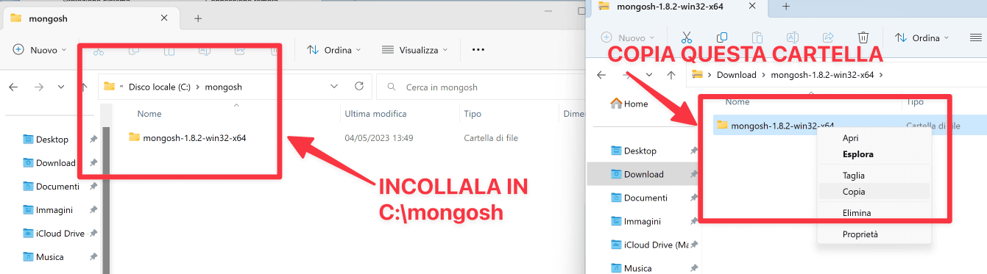
Task: Open the Visualizza dropdown in mongosh window
Action: coord(415,50)
